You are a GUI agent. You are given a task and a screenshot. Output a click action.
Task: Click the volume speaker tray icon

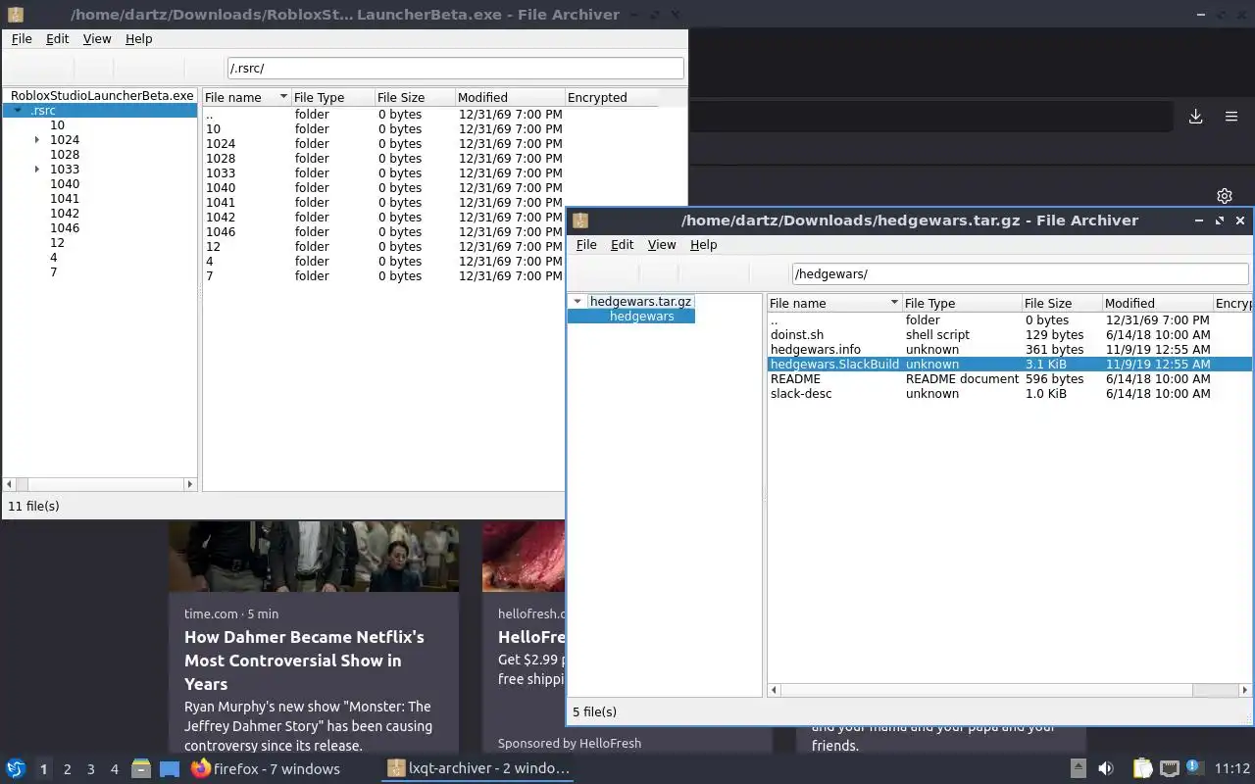(x=1105, y=768)
